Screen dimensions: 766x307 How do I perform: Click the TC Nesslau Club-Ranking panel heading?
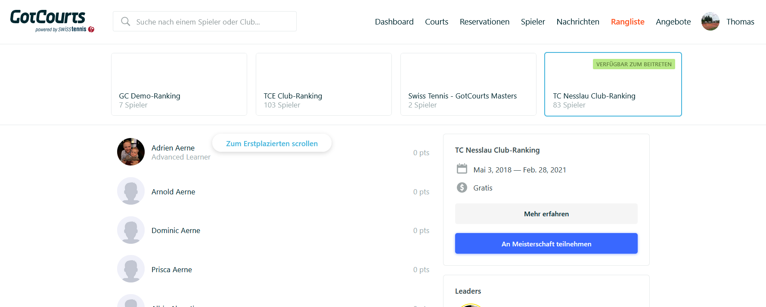pos(497,150)
